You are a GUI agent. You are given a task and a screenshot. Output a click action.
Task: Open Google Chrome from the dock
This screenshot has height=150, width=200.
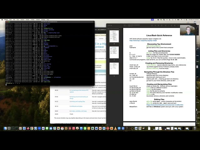click(x=32, y=128)
